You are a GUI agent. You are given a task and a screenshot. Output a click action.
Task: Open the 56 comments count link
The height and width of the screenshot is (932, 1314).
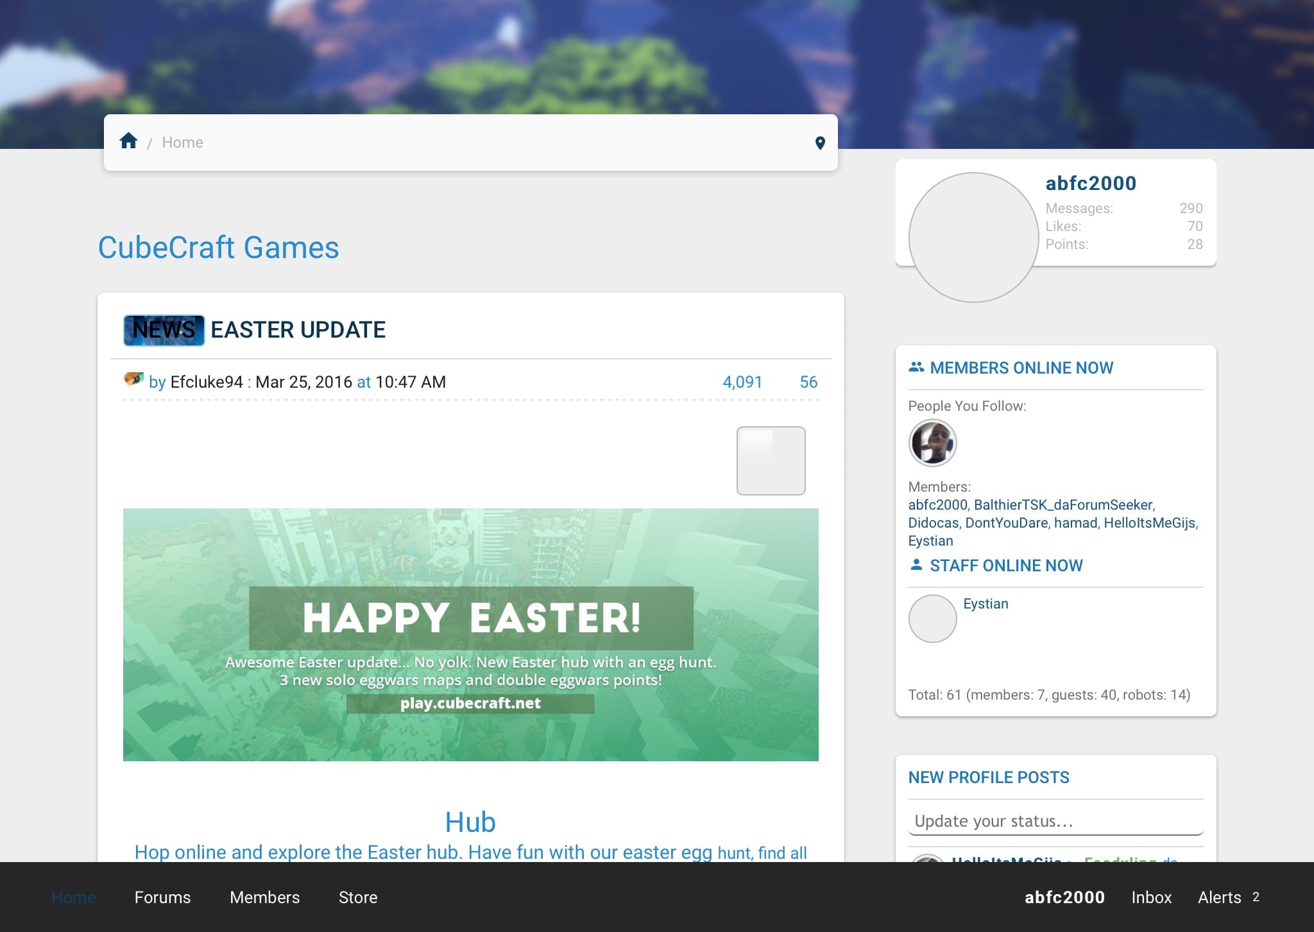pos(808,382)
